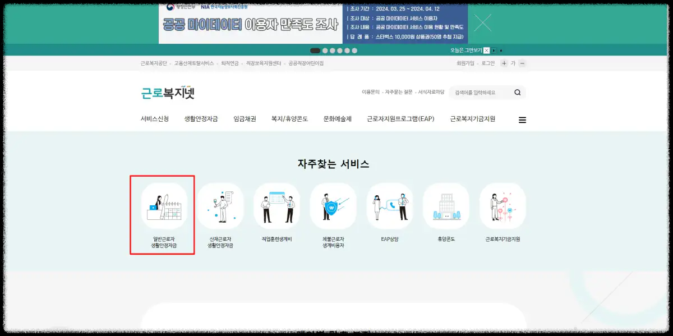Go to 공공직장어린이집 link

pyautogui.click(x=306, y=63)
